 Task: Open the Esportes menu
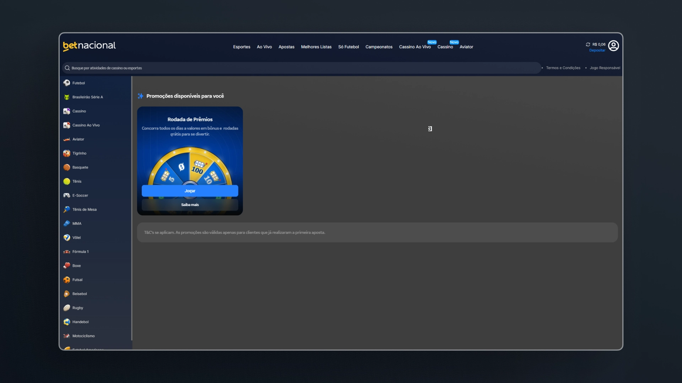pos(242,47)
